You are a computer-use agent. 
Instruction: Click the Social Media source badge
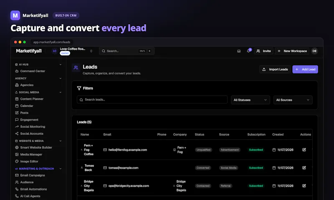click(228, 168)
